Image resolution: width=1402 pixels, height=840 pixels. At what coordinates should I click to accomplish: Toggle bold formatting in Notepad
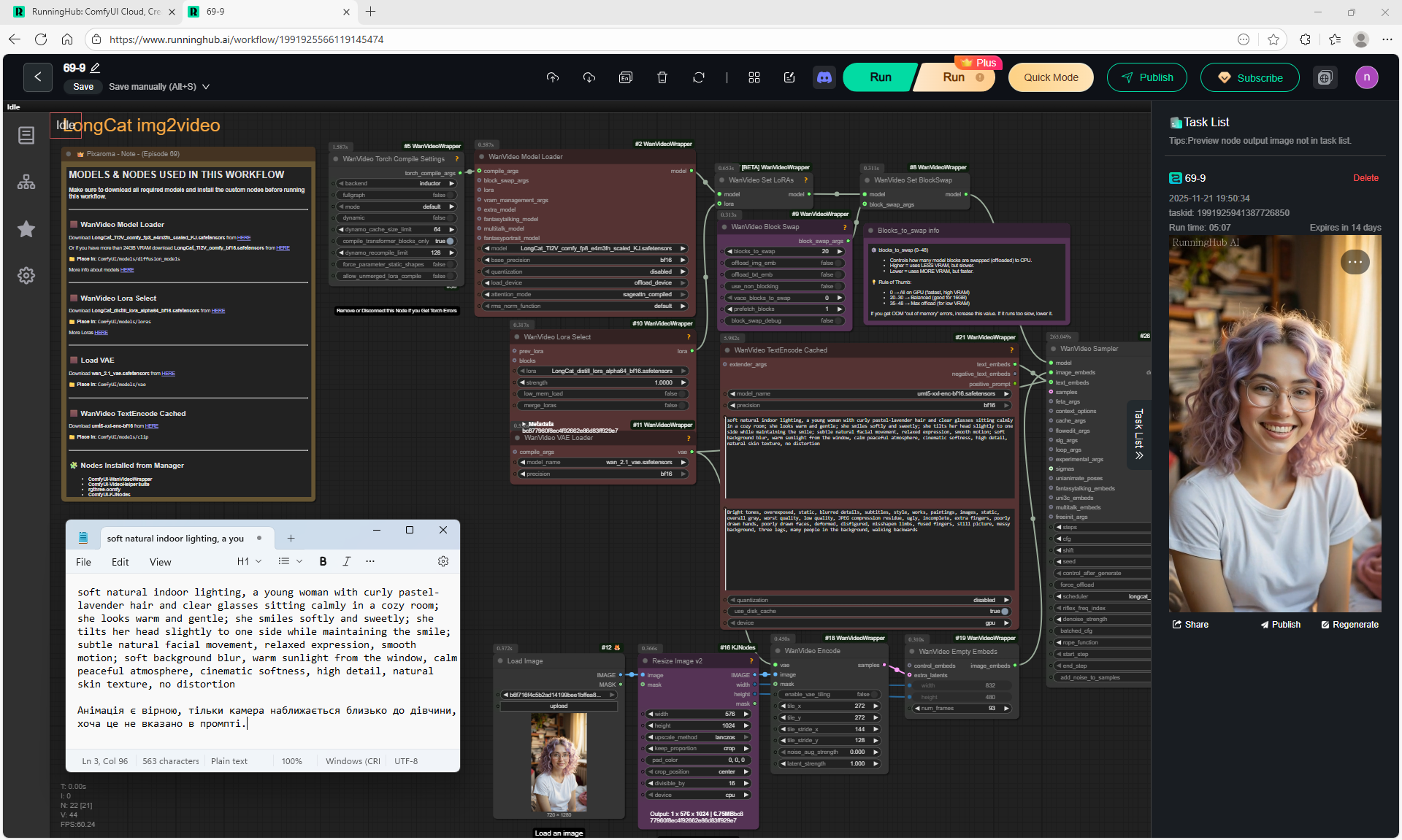(x=323, y=561)
